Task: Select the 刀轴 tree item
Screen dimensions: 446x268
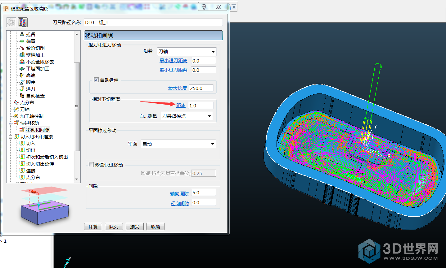Action: coord(25,109)
